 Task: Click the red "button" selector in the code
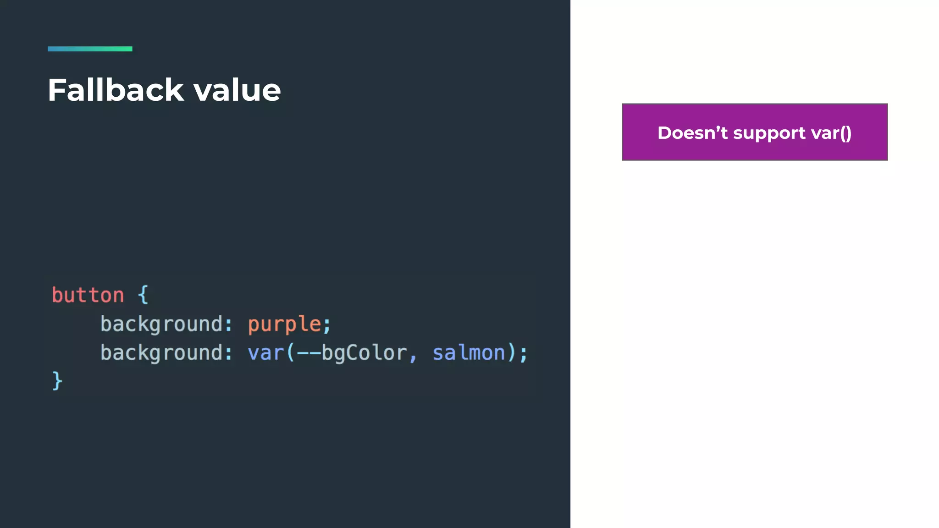pos(88,295)
